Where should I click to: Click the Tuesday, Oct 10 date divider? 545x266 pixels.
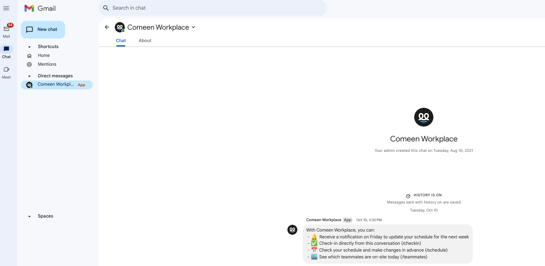pyautogui.click(x=424, y=210)
